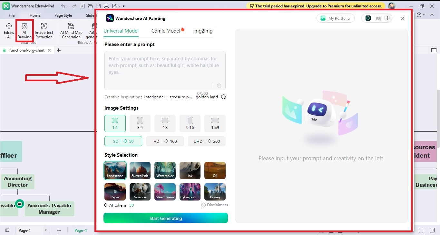Select the 16:9 aspect ratio

(x=215, y=123)
